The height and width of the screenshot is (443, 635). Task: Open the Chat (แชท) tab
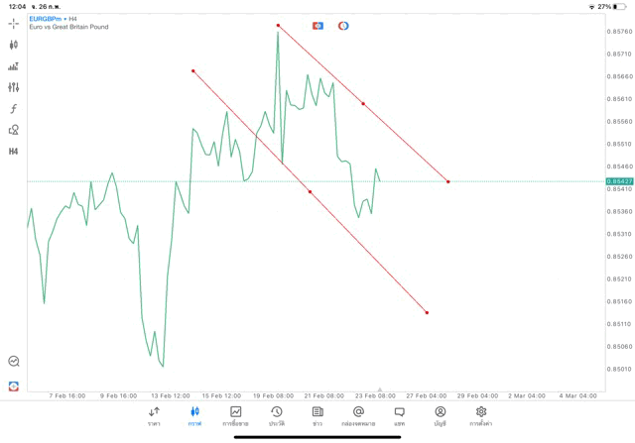click(399, 416)
